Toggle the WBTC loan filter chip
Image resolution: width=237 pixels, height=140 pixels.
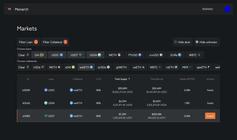click(x=195, y=55)
